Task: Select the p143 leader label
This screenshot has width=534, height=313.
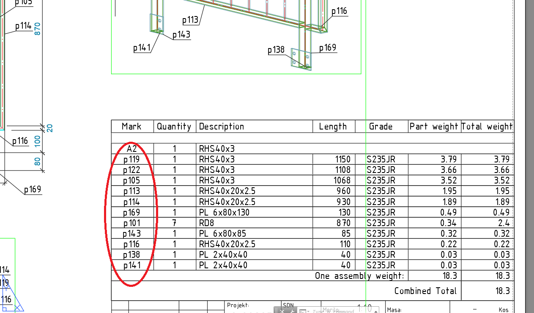Action: pos(181,35)
